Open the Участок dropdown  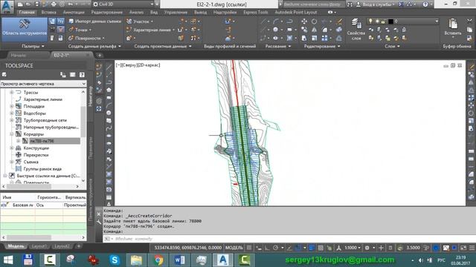[140, 22]
